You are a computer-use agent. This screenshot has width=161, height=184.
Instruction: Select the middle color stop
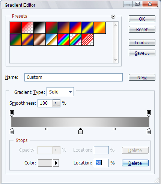(80, 131)
